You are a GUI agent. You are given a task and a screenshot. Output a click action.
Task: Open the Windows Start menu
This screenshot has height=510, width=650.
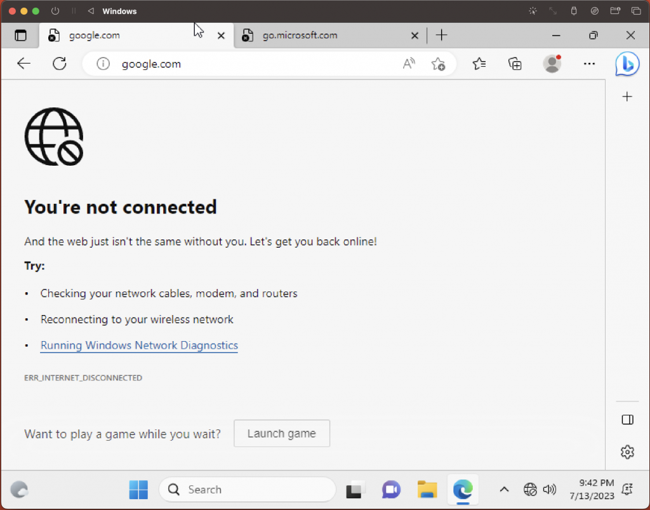pyautogui.click(x=138, y=490)
